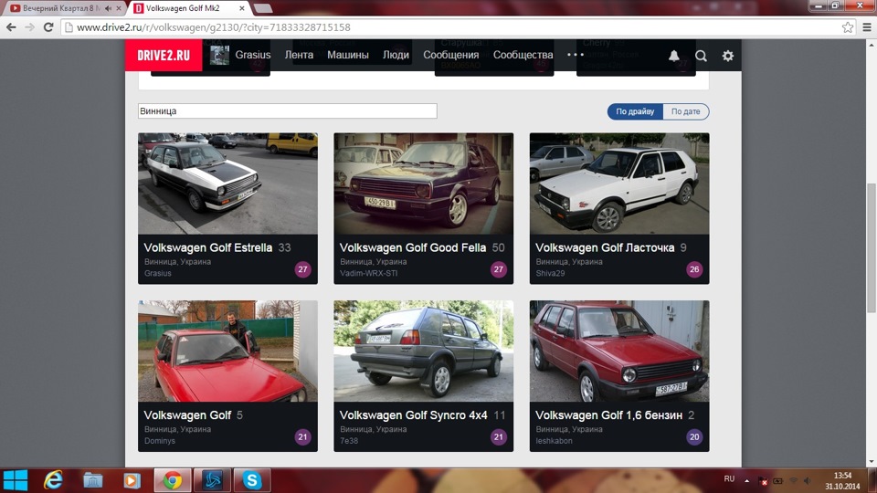Open Люди menu item

tap(396, 55)
